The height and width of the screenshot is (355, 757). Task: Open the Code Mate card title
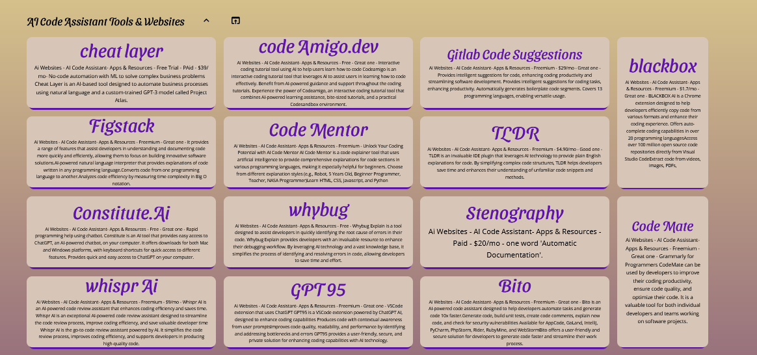coord(662,226)
